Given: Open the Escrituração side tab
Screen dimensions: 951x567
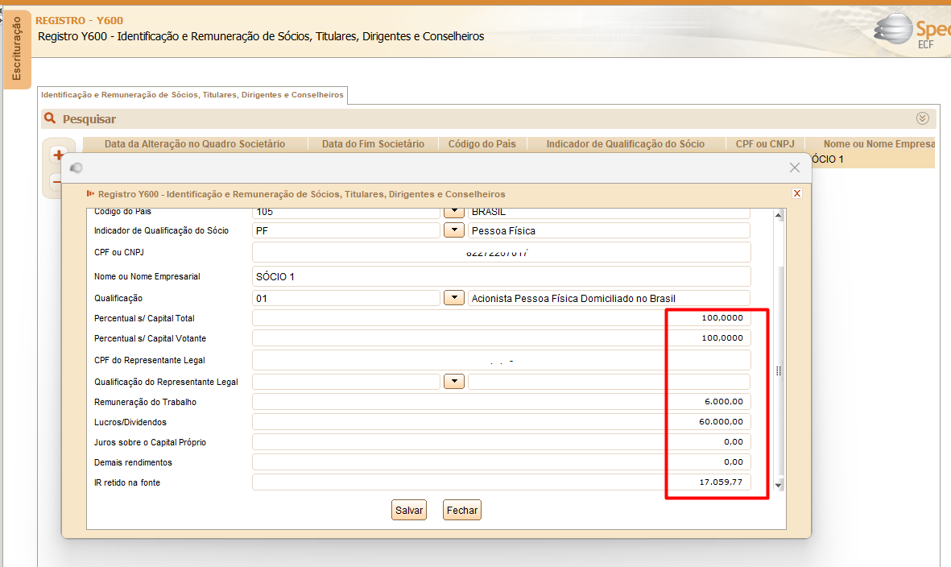Looking at the screenshot, I should coord(17,49).
